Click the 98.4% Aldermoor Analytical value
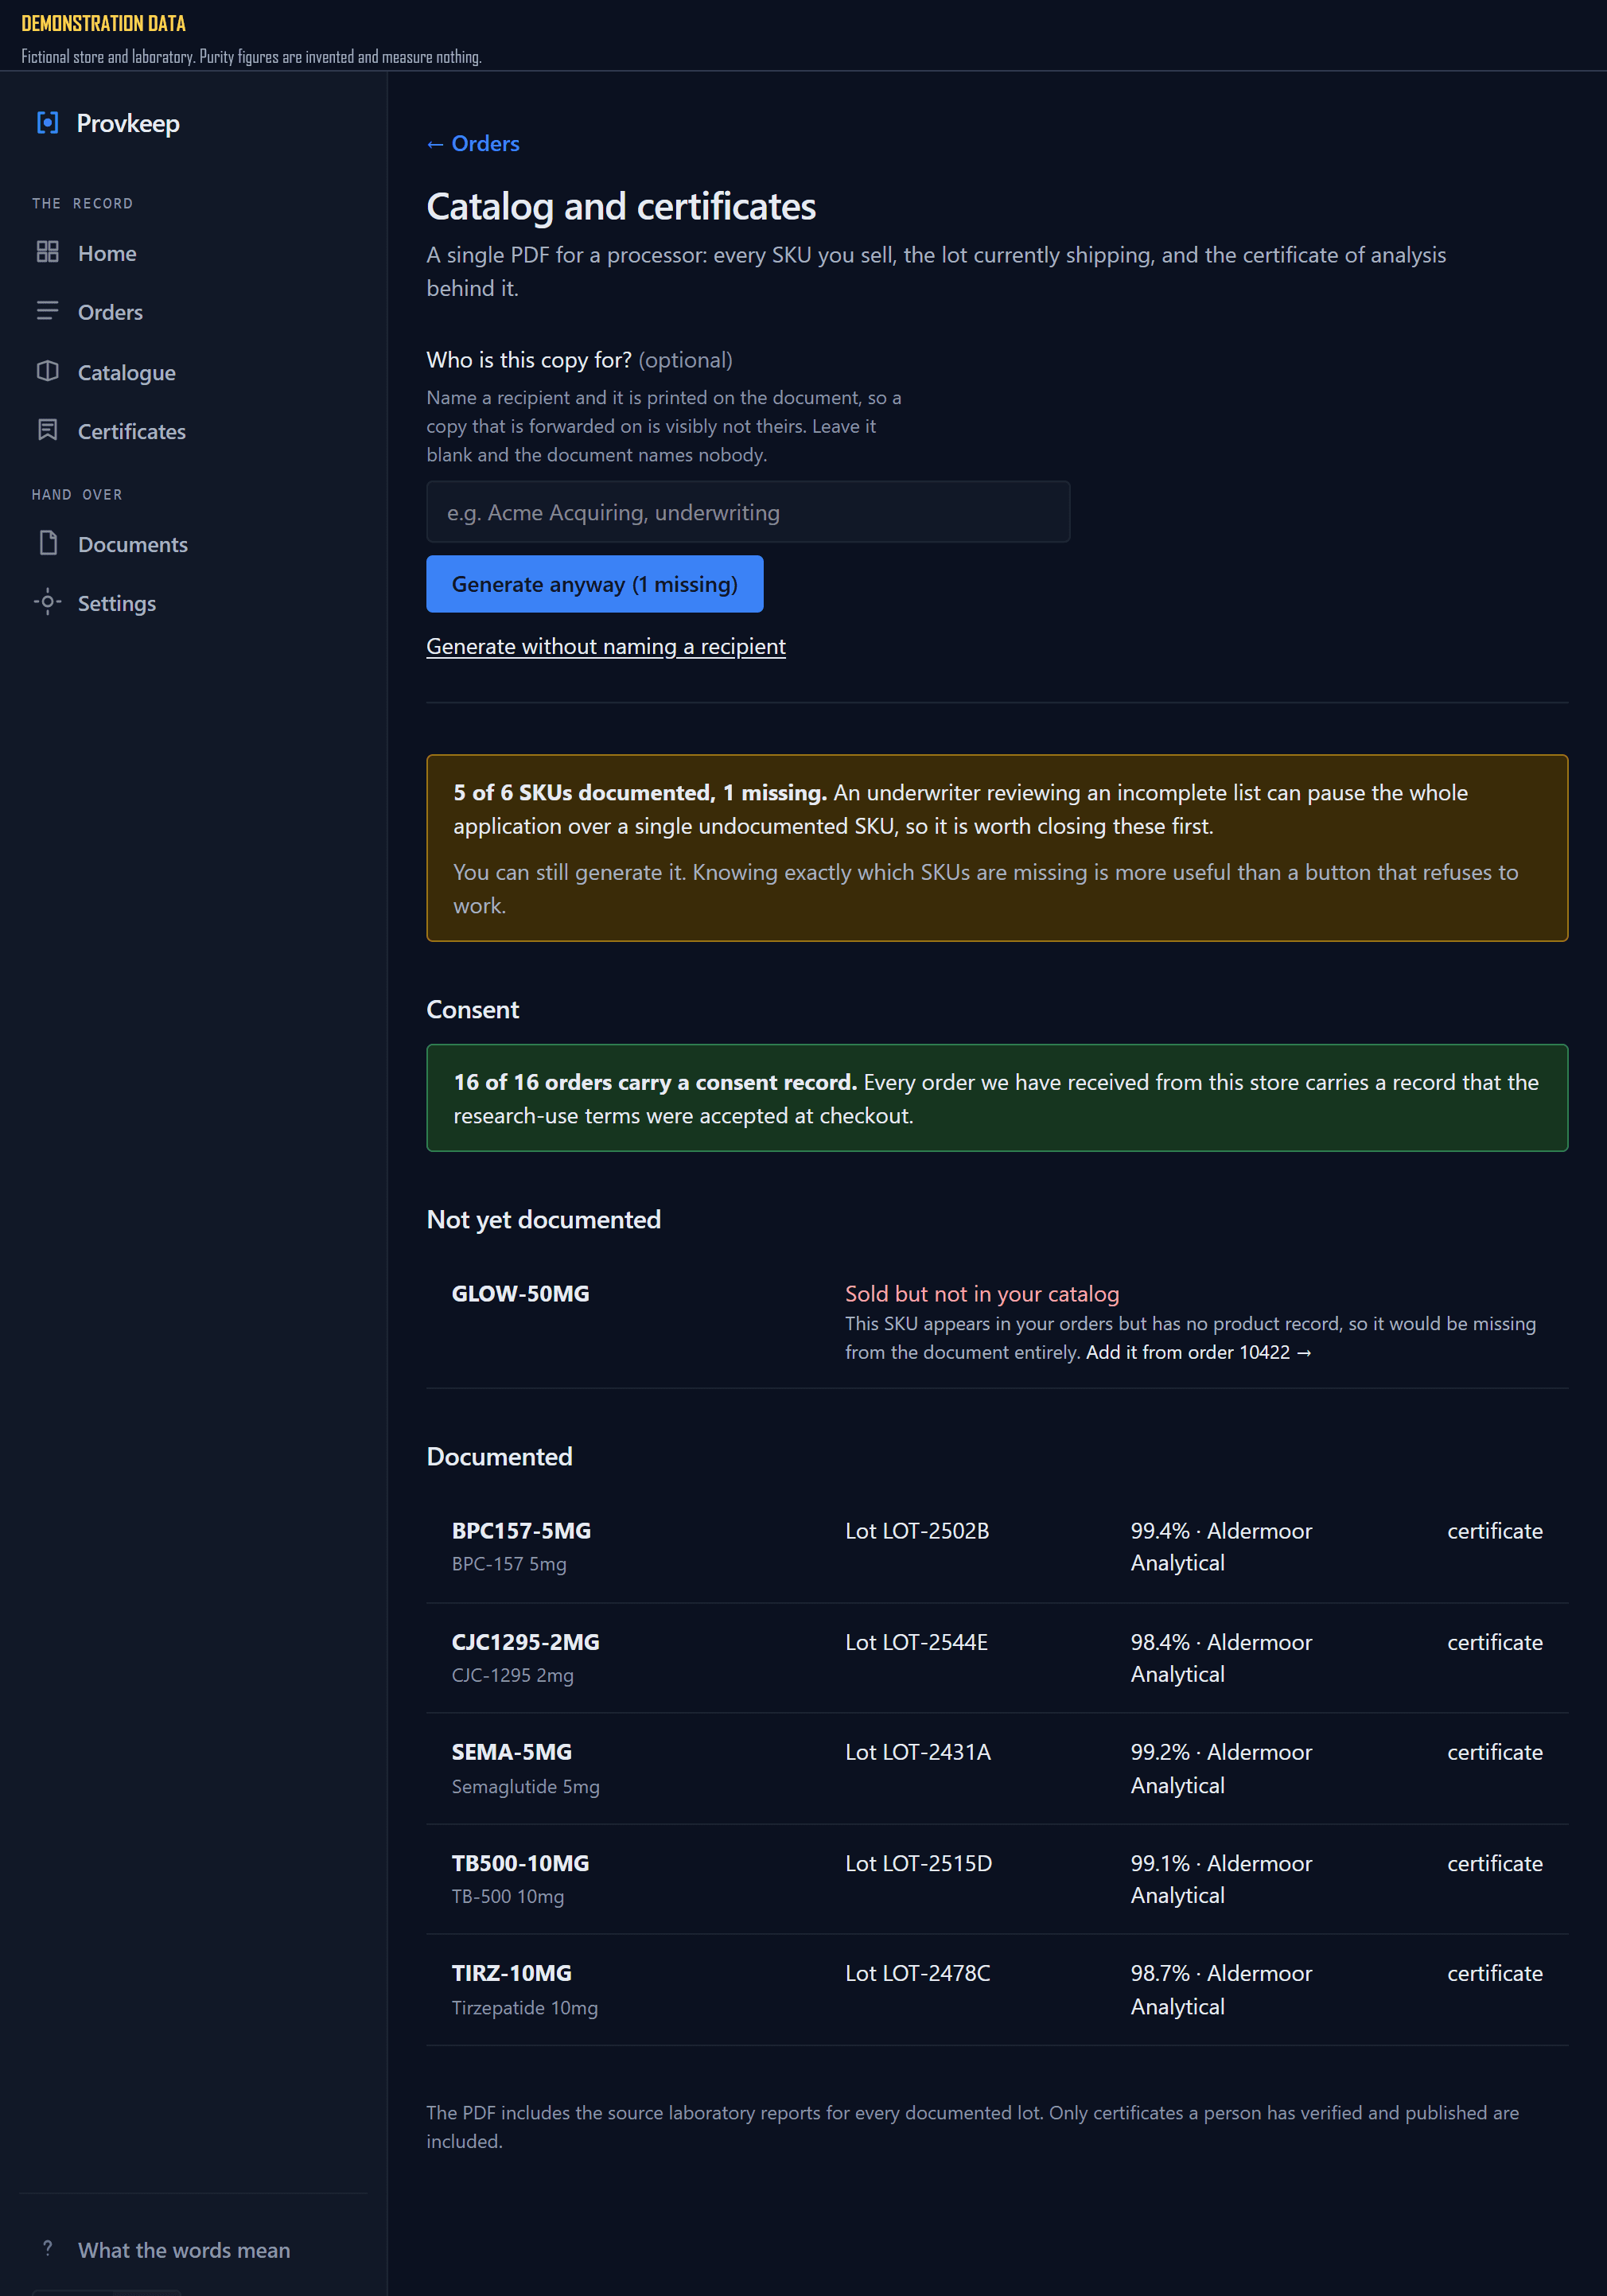The height and width of the screenshot is (2296, 1607). [x=1221, y=1657]
